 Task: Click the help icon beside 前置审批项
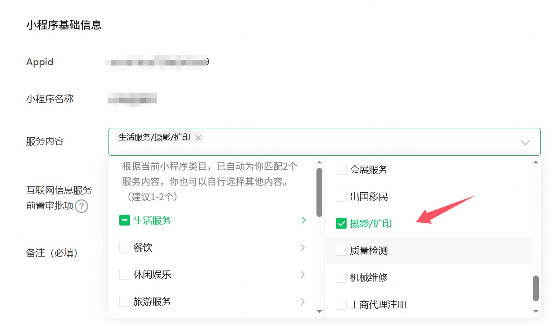(x=81, y=207)
